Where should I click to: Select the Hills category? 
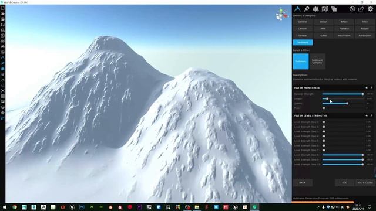(323, 29)
